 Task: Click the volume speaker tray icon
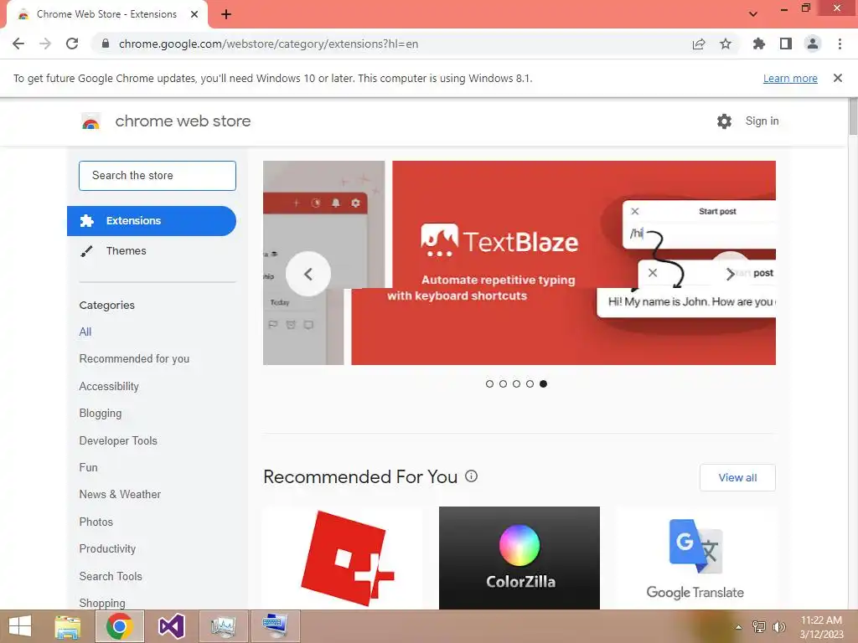pos(778,627)
